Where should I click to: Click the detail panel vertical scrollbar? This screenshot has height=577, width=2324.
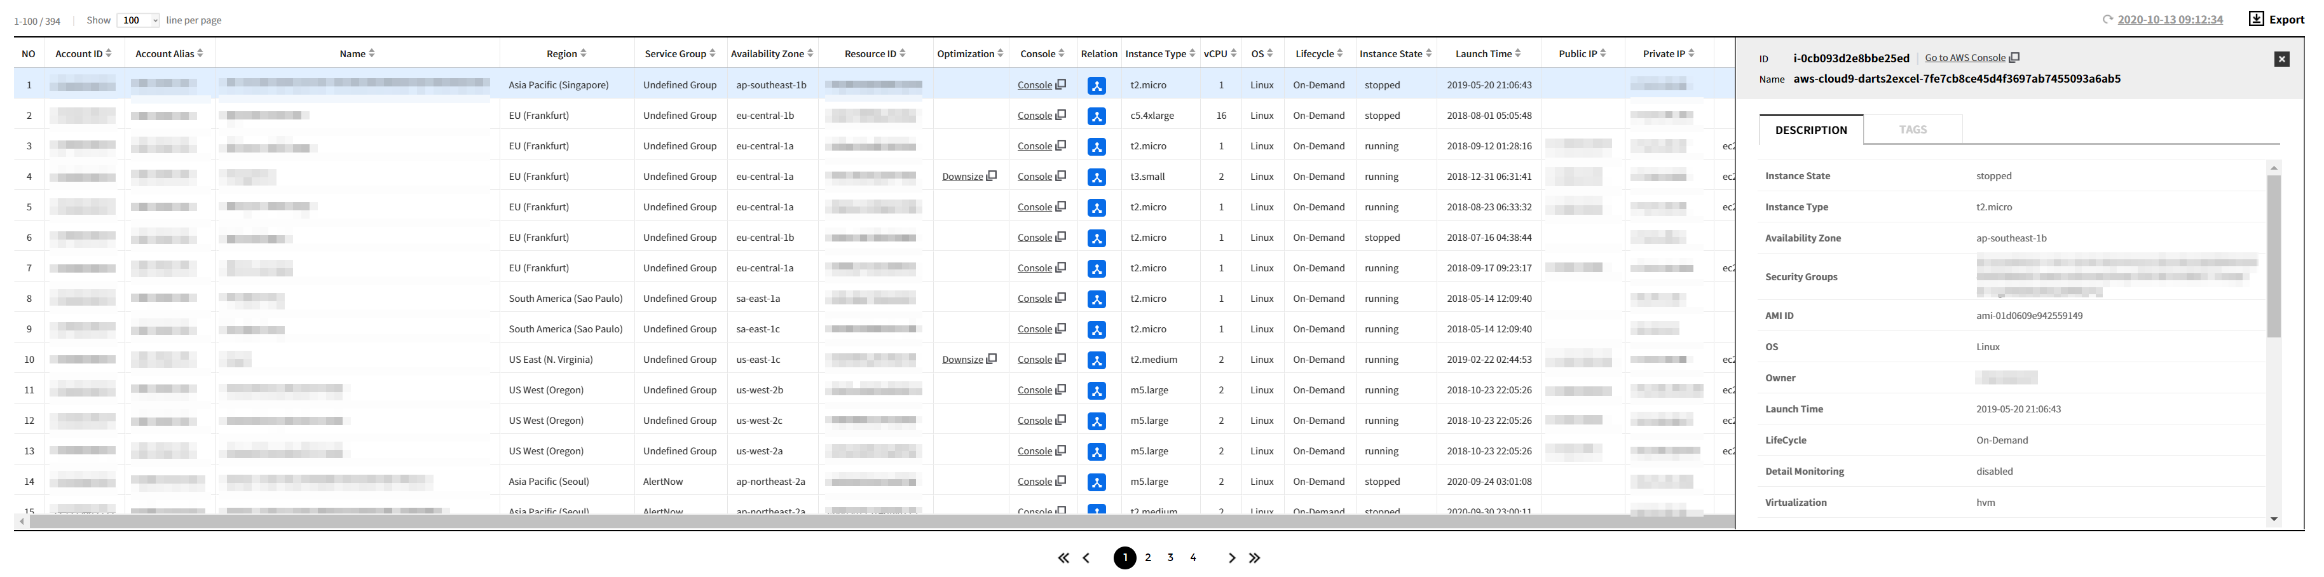click(2274, 257)
